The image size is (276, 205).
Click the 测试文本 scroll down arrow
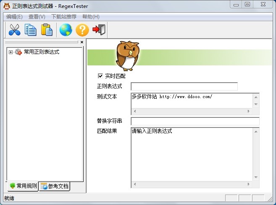256,104
